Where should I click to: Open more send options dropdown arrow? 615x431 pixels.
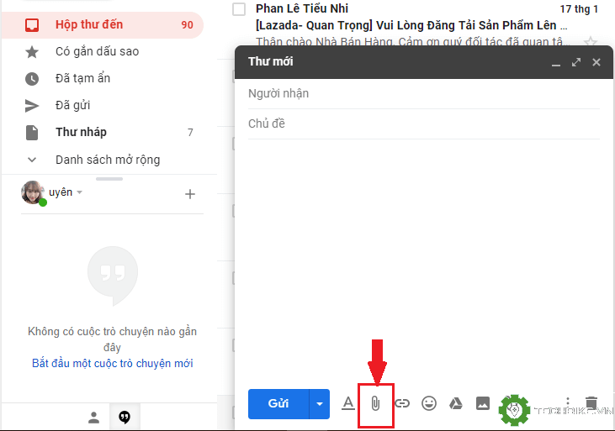[320, 404]
